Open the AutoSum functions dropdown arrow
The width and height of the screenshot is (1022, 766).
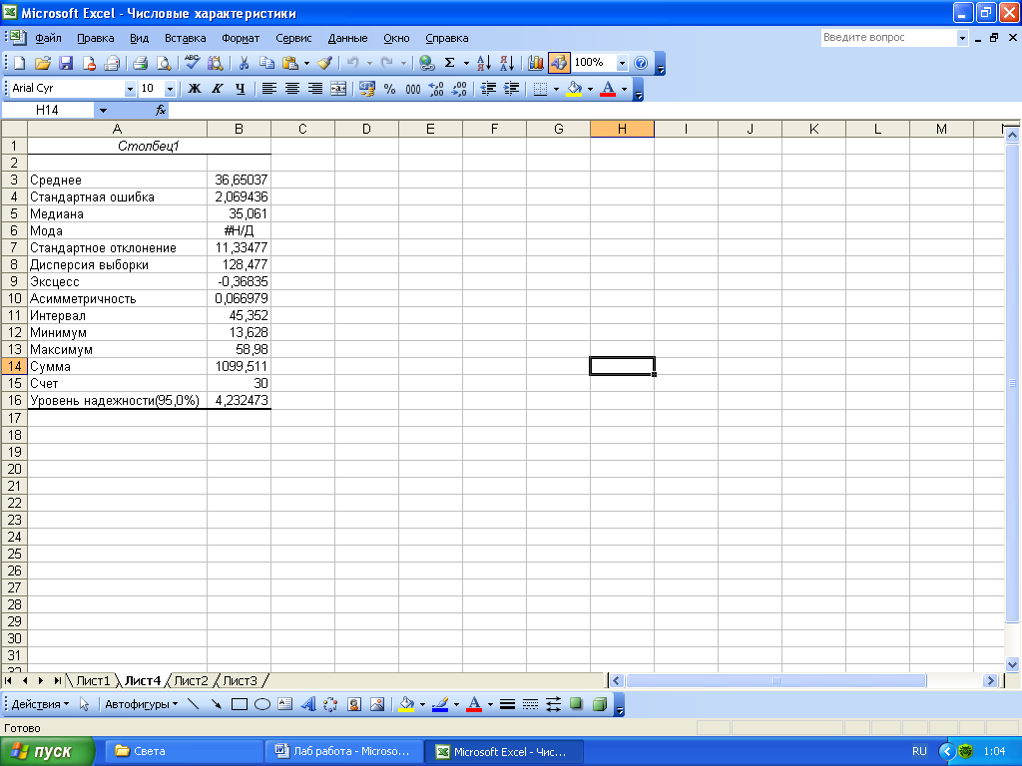pyautogui.click(x=466, y=63)
